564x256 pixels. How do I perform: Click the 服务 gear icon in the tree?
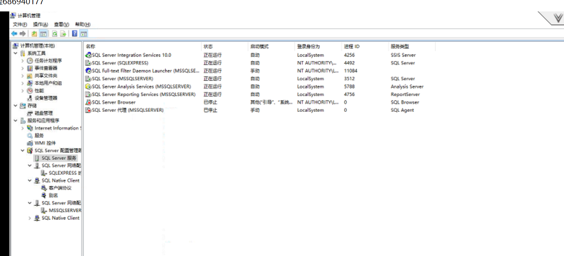pos(30,135)
